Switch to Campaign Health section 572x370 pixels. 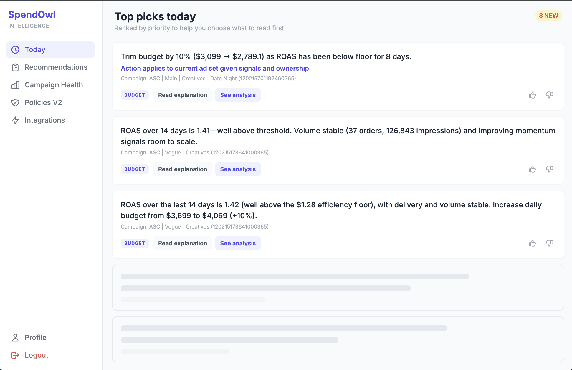pyautogui.click(x=53, y=85)
